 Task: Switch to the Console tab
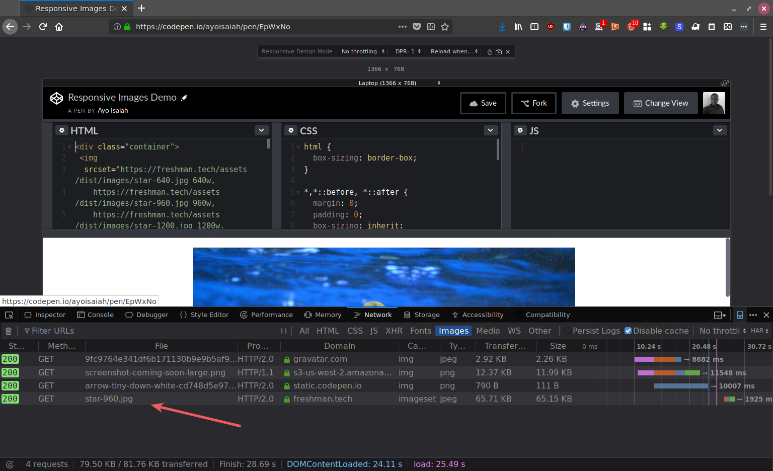tap(95, 315)
